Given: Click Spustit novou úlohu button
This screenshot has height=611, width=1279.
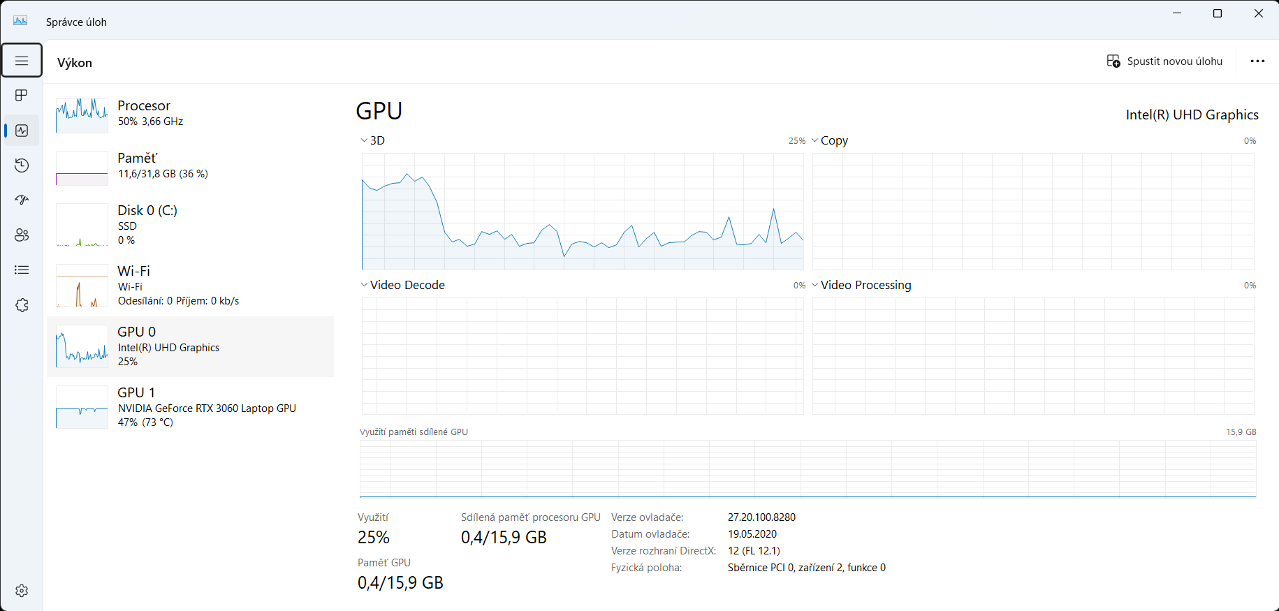Looking at the screenshot, I should pyautogui.click(x=1164, y=61).
